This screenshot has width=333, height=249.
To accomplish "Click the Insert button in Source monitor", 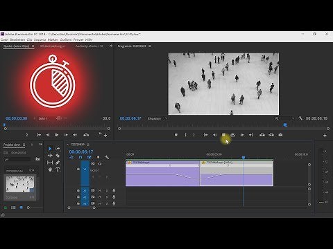I will [x=86, y=135].
